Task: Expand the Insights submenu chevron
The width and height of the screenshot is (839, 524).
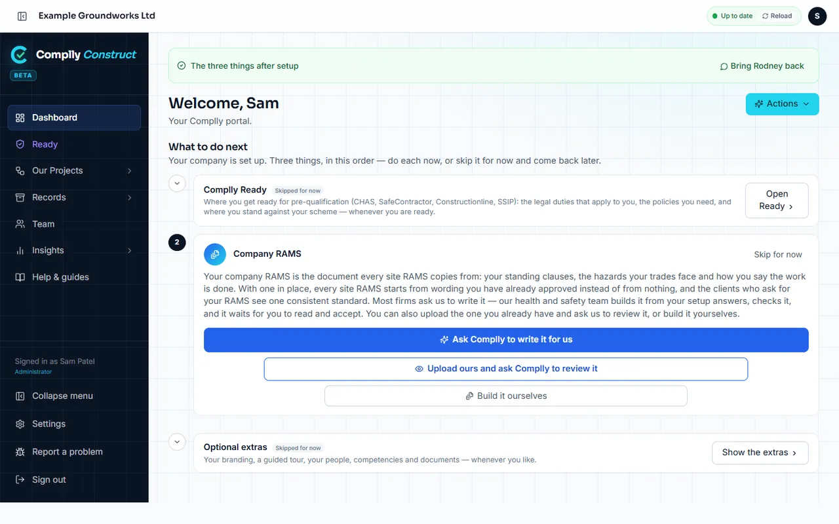Action: coord(129,250)
